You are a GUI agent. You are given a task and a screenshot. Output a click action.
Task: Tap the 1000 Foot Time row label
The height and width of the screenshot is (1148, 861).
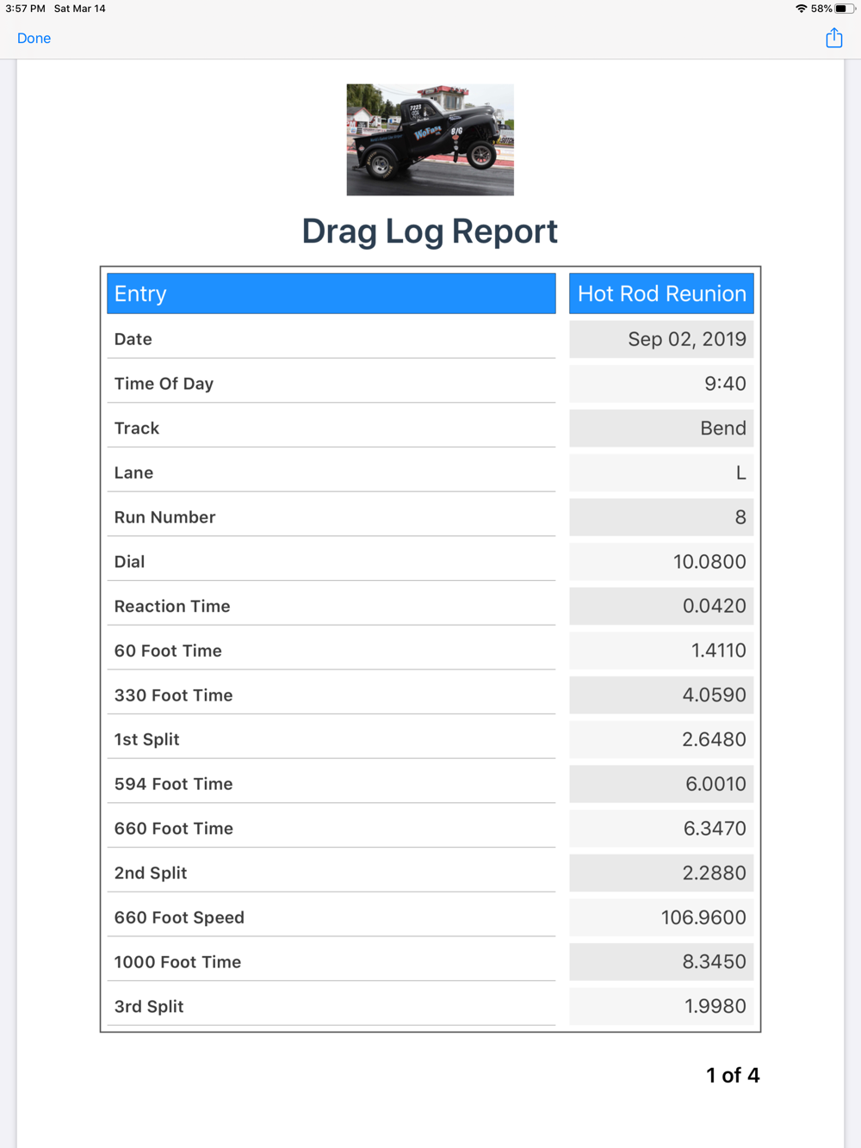tap(177, 962)
